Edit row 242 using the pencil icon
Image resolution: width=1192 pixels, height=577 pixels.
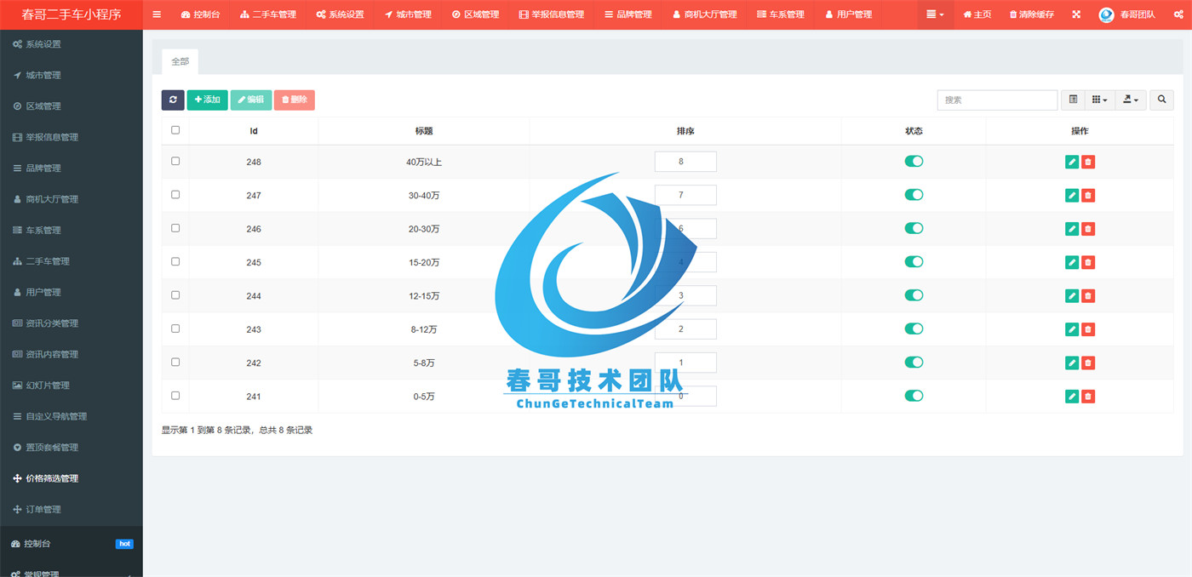1072,363
